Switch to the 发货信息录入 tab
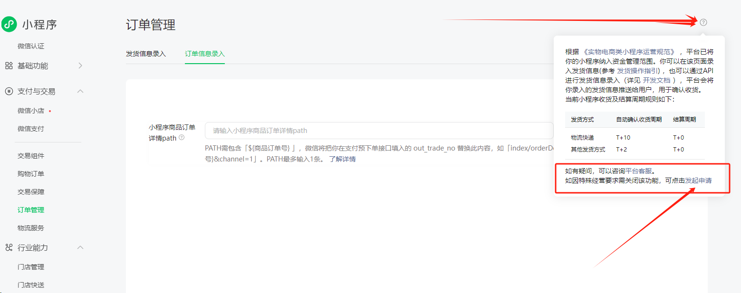741x293 pixels. coord(146,54)
